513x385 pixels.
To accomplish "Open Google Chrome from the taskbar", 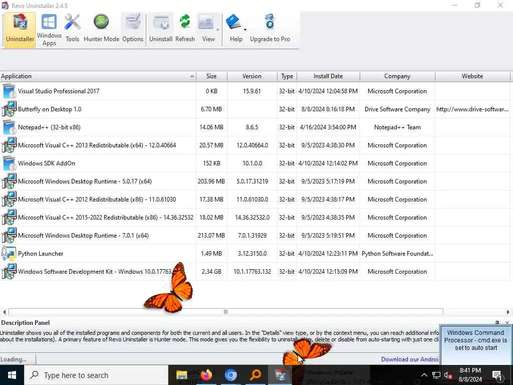I will (x=230, y=375).
